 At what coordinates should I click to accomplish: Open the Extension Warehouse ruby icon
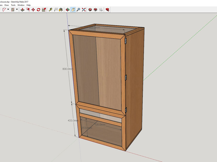107,9
